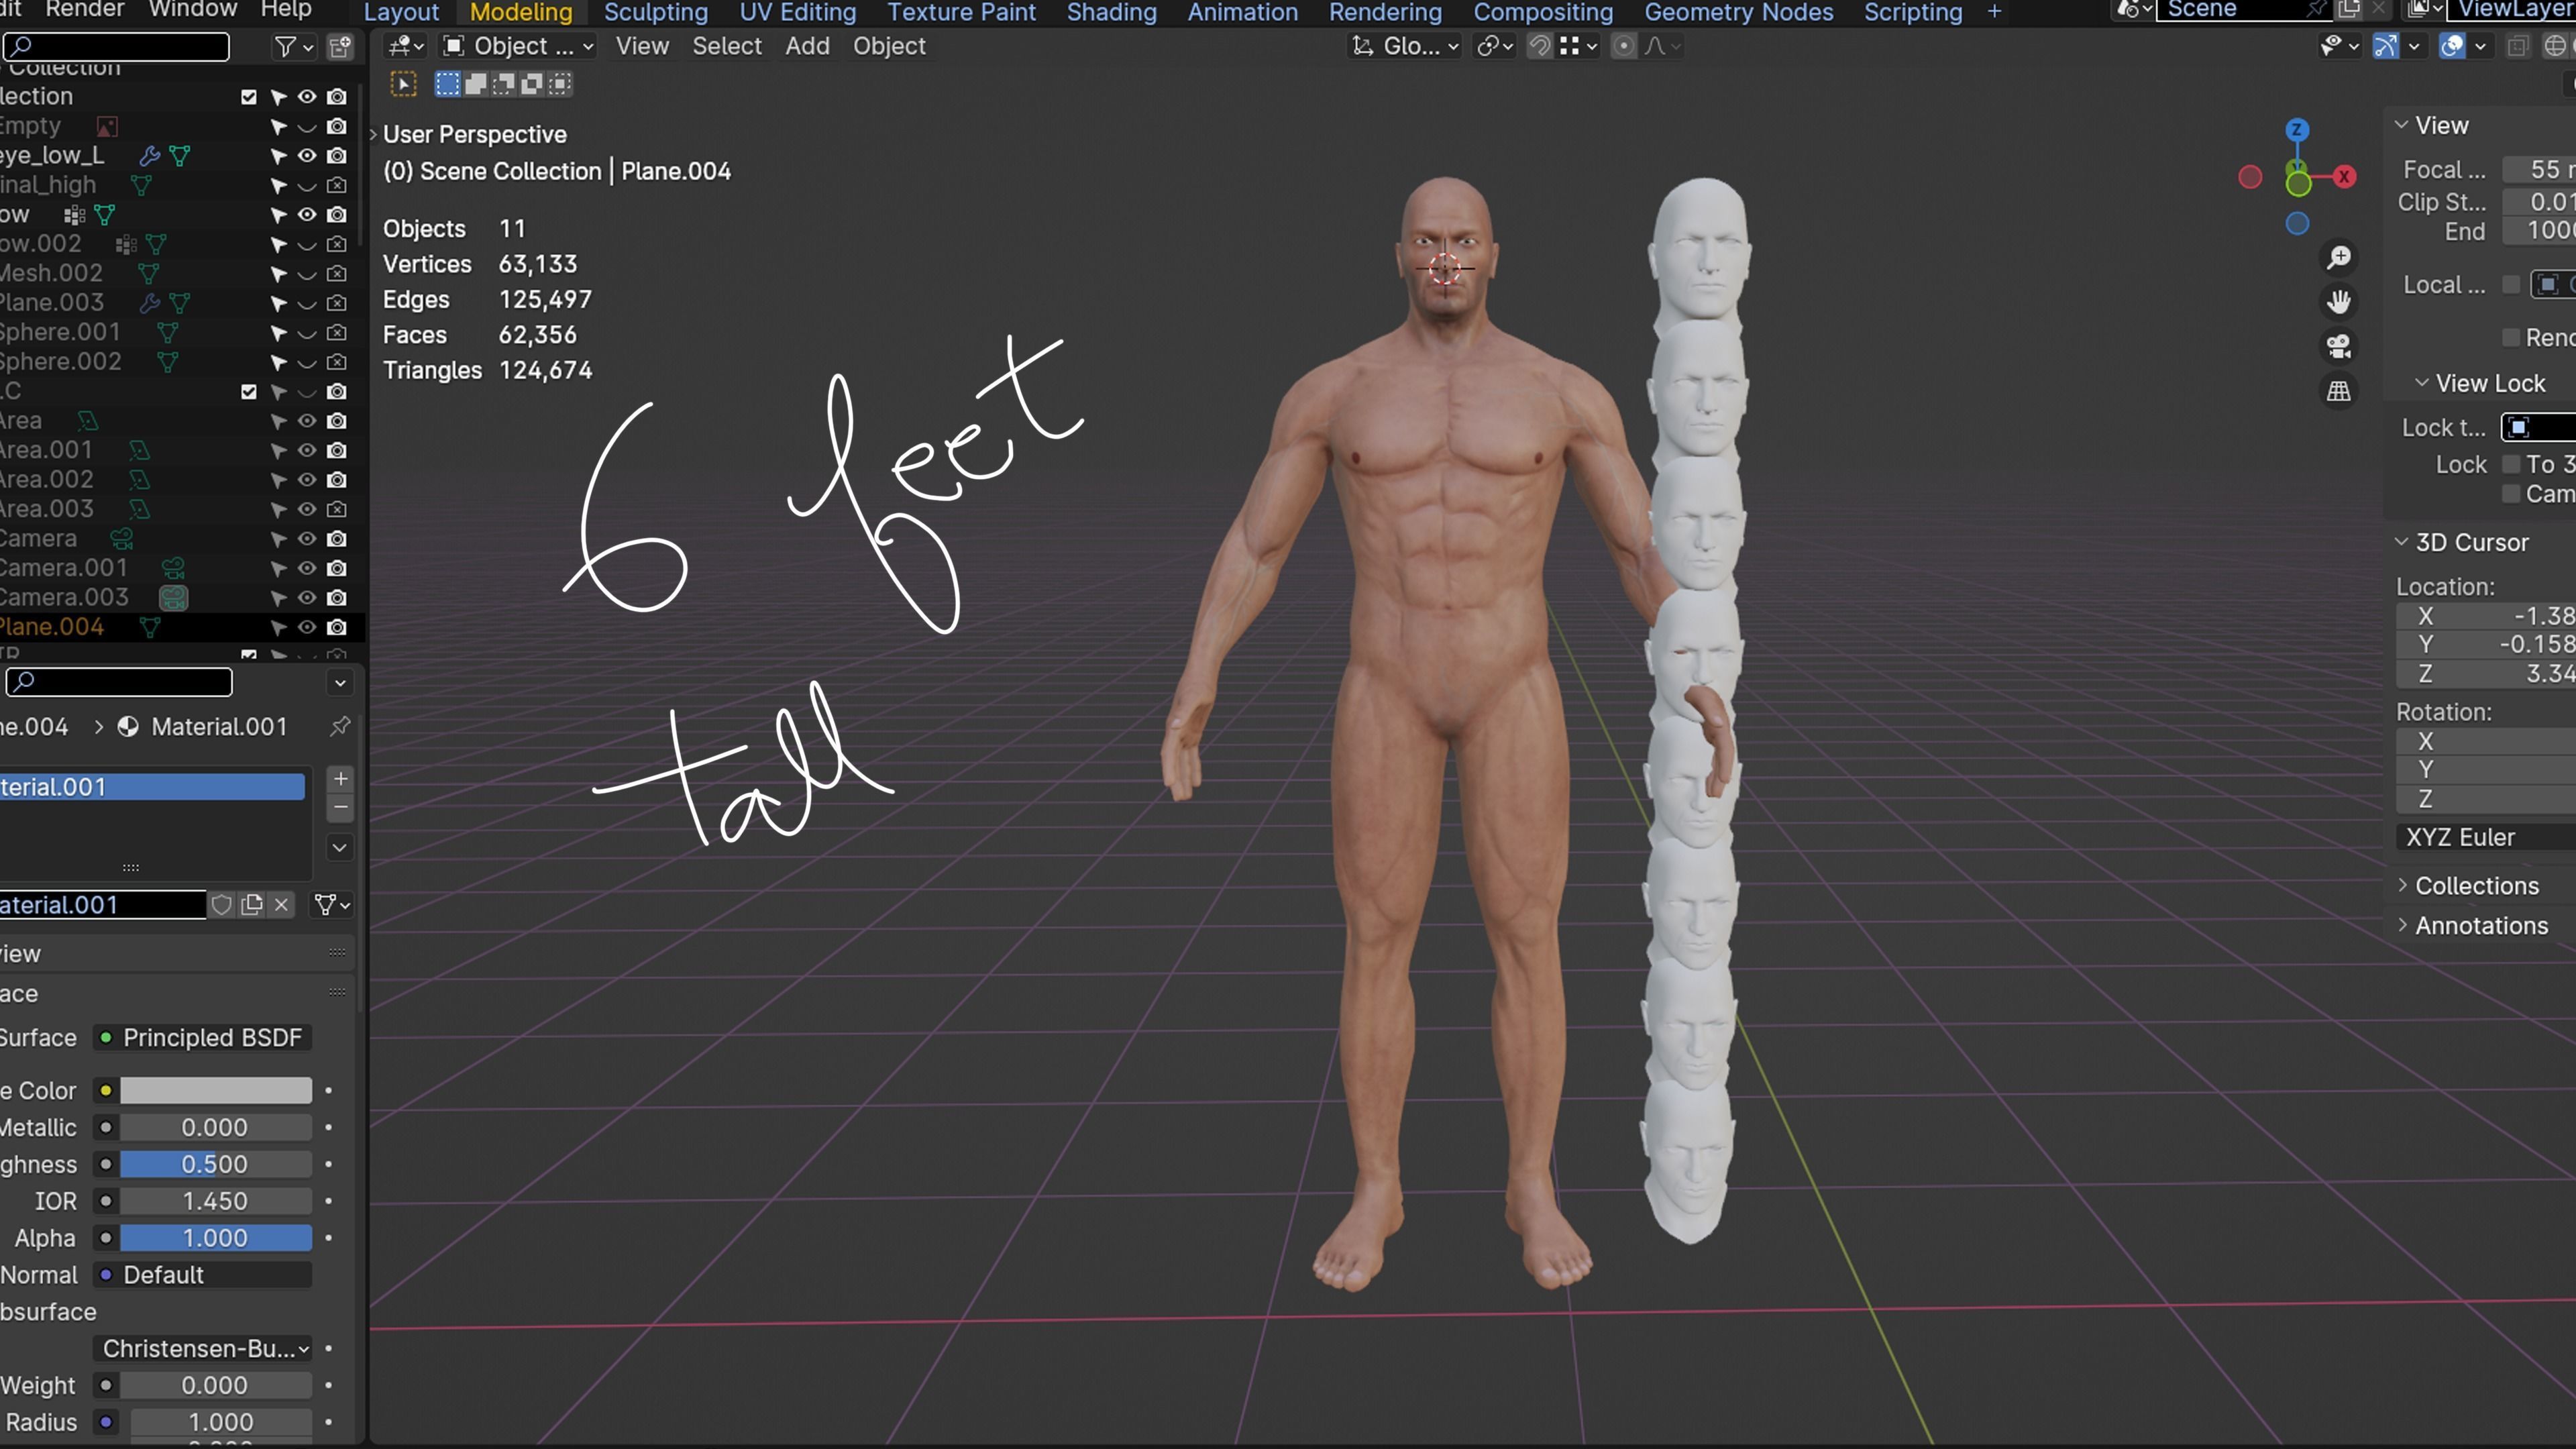Hide Plane.004 using its eye icon
Image resolution: width=2576 pixels, height=1449 pixels.
click(x=307, y=627)
